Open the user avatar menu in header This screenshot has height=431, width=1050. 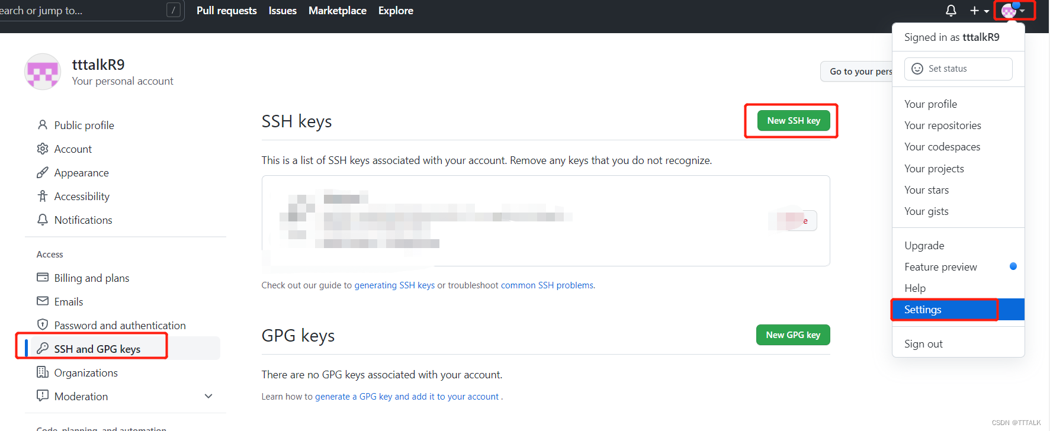coord(1013,10)
